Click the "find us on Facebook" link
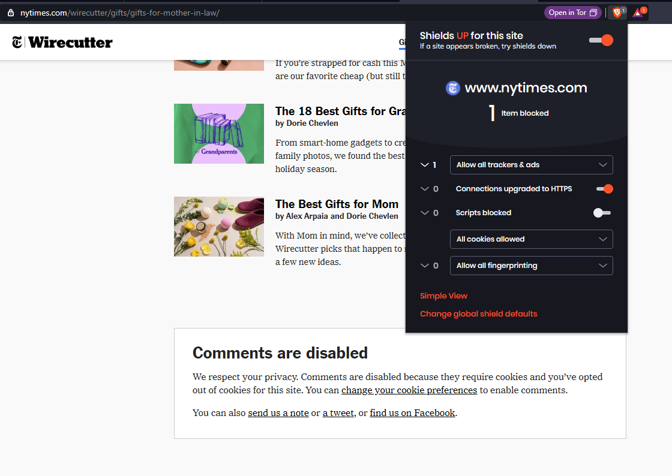672x476 pixels. 412,412
